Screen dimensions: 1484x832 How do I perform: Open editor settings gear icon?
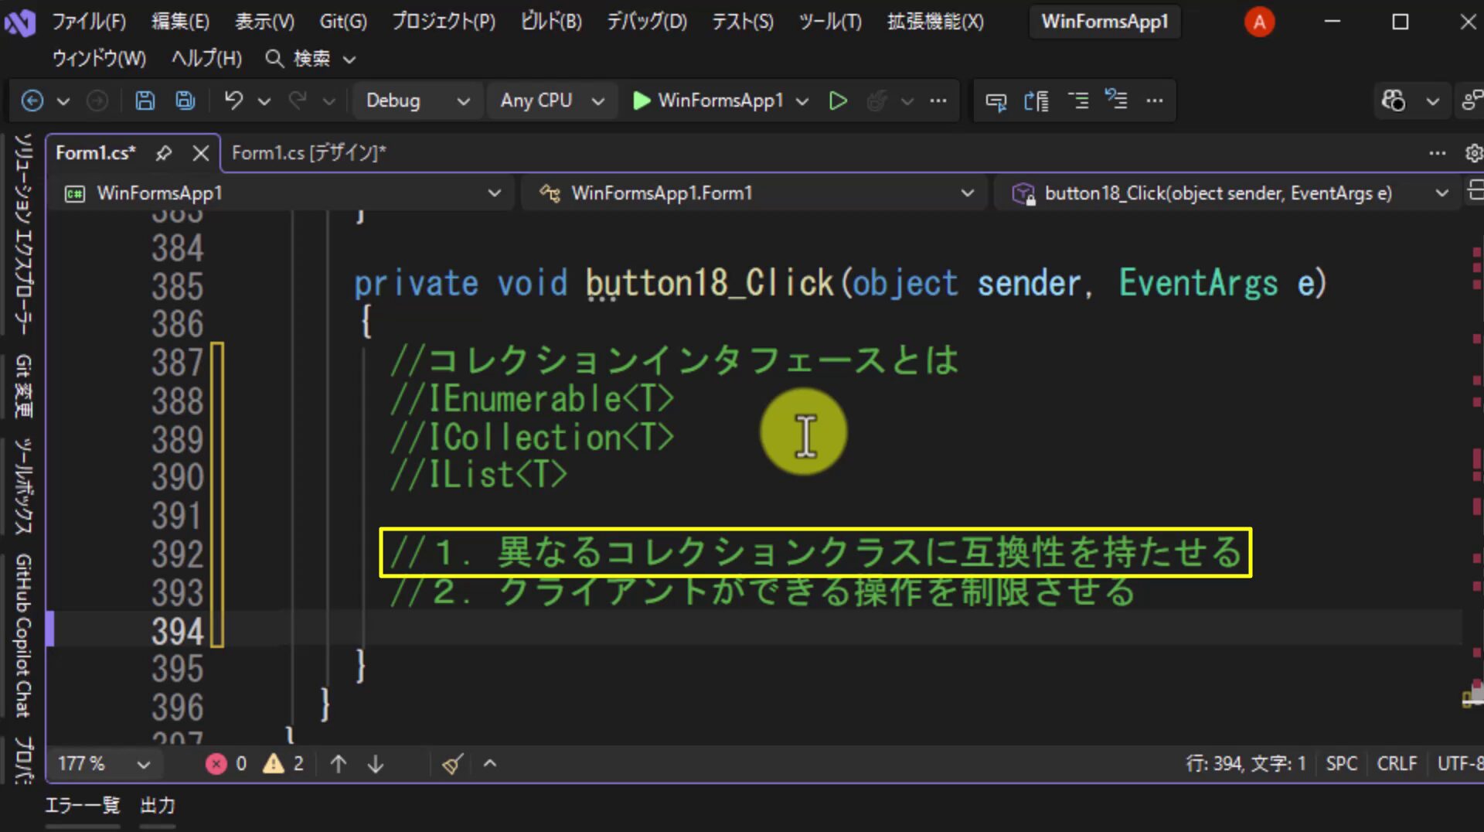(1474, 153)
